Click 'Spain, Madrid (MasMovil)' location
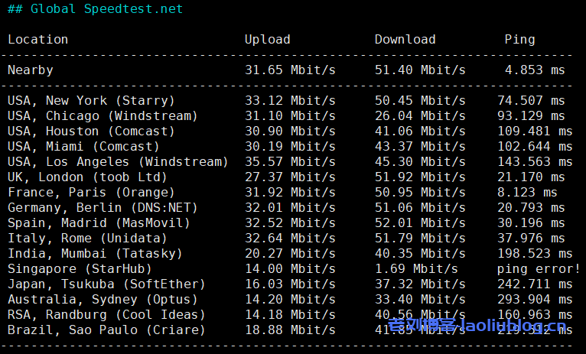Image resolution: width=586 pixels, height=354 pixels. point(99,223)
